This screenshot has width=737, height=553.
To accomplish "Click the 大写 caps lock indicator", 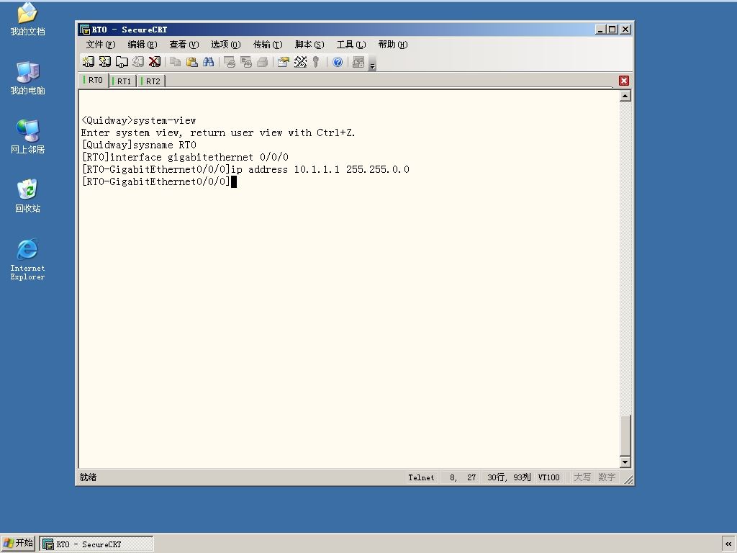I will coord(582,477).
